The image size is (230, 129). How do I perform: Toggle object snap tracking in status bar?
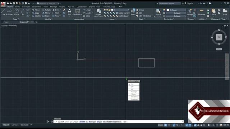pos(187,125)
